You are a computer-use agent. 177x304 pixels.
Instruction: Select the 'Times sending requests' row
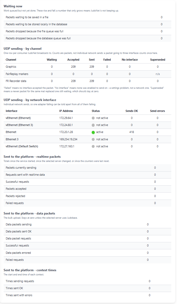(x=87, y=281)
